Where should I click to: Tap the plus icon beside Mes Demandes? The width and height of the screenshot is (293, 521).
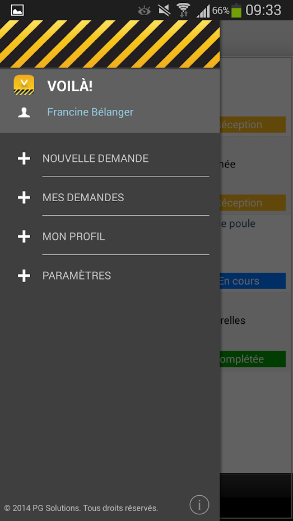(24, 197)
